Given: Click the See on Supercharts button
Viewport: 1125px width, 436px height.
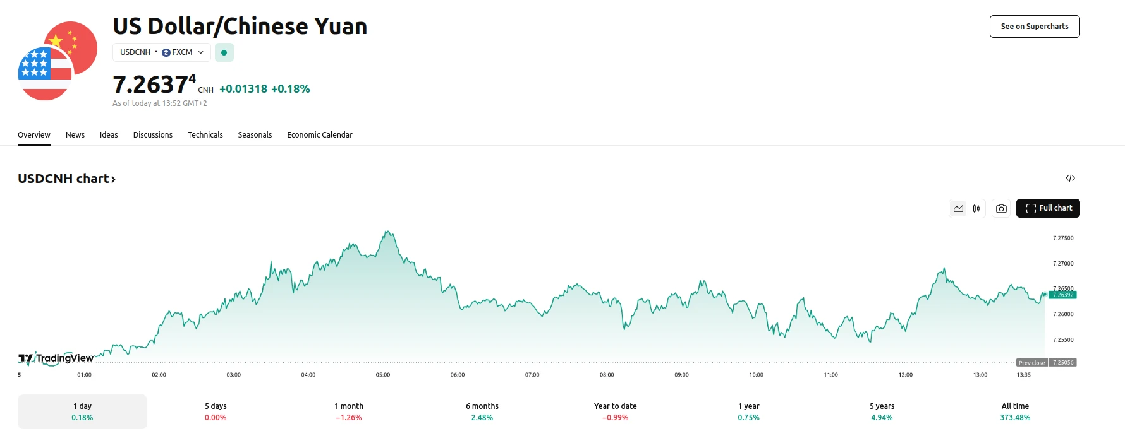Looking at the screenshot, I should tap(1035, 27).
